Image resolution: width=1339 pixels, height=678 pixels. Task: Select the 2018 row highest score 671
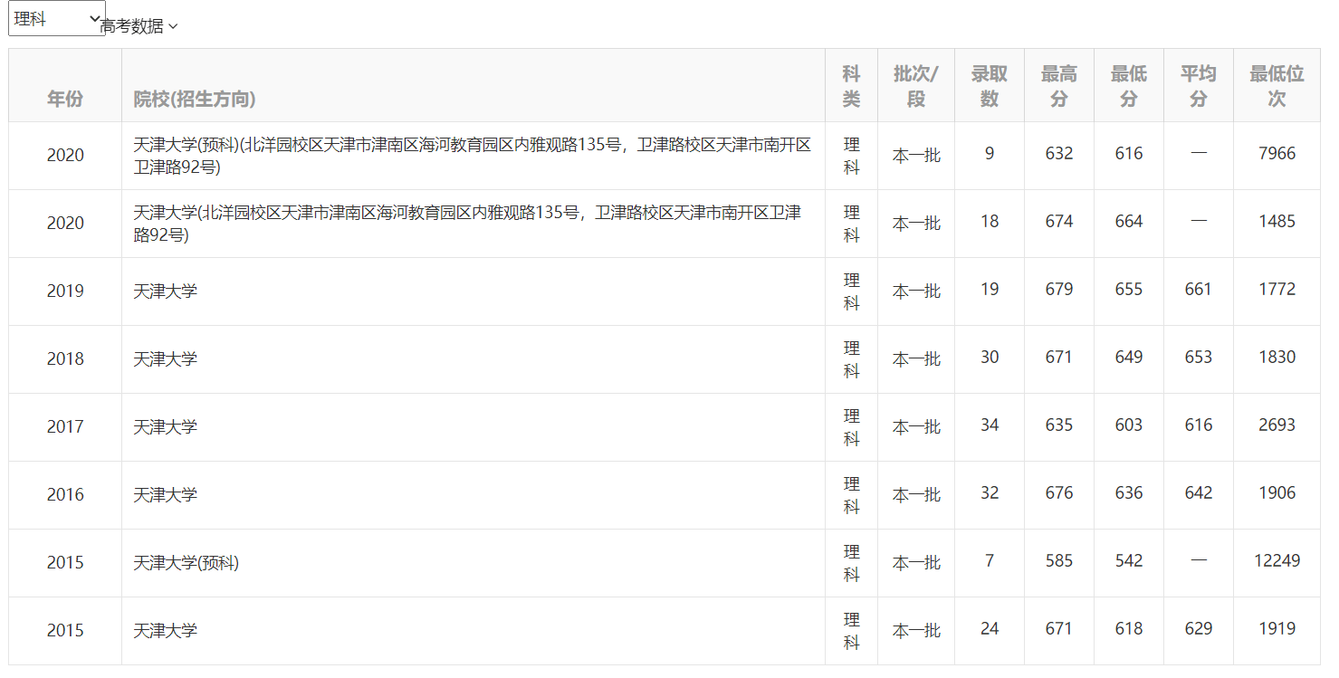click(1059, 357)
